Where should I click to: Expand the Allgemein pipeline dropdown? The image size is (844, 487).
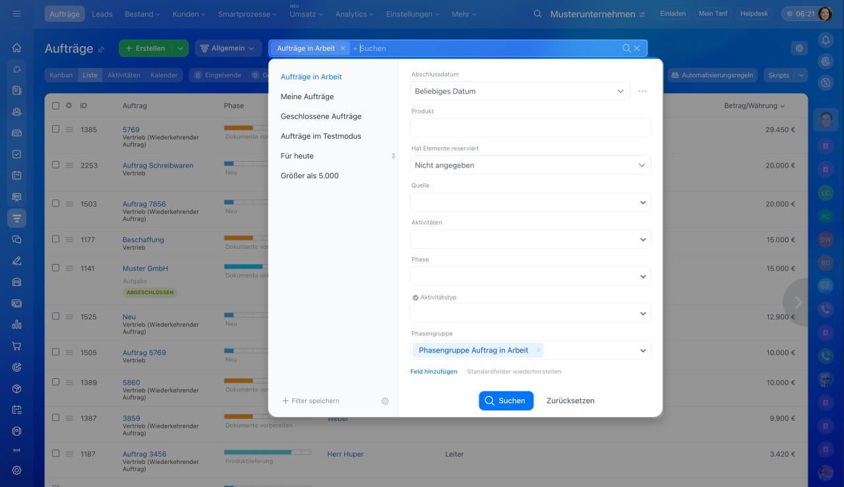coord(228,48)
